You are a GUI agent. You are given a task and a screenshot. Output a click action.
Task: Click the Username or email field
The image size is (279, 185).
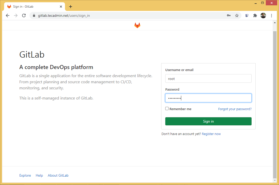click(x=208, y=78)
